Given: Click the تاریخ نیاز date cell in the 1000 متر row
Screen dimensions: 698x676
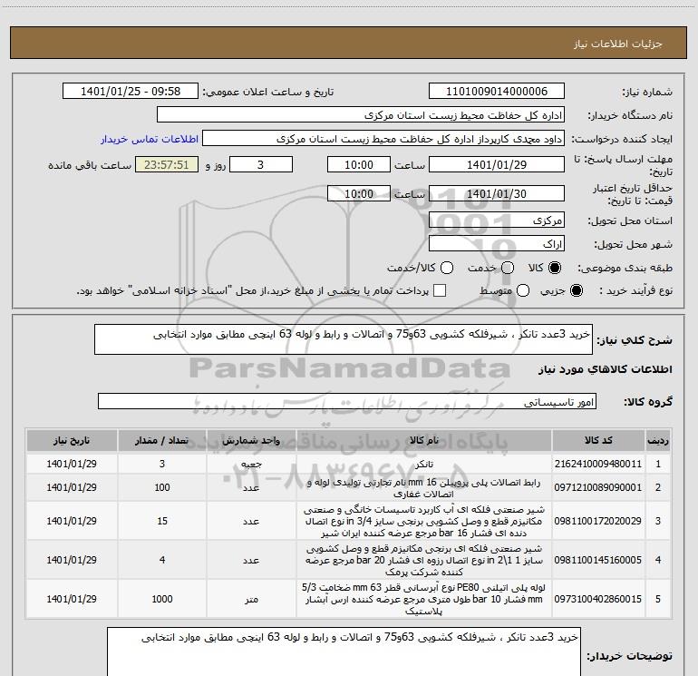Looking at the screenshot, I should tap(72, 599).
